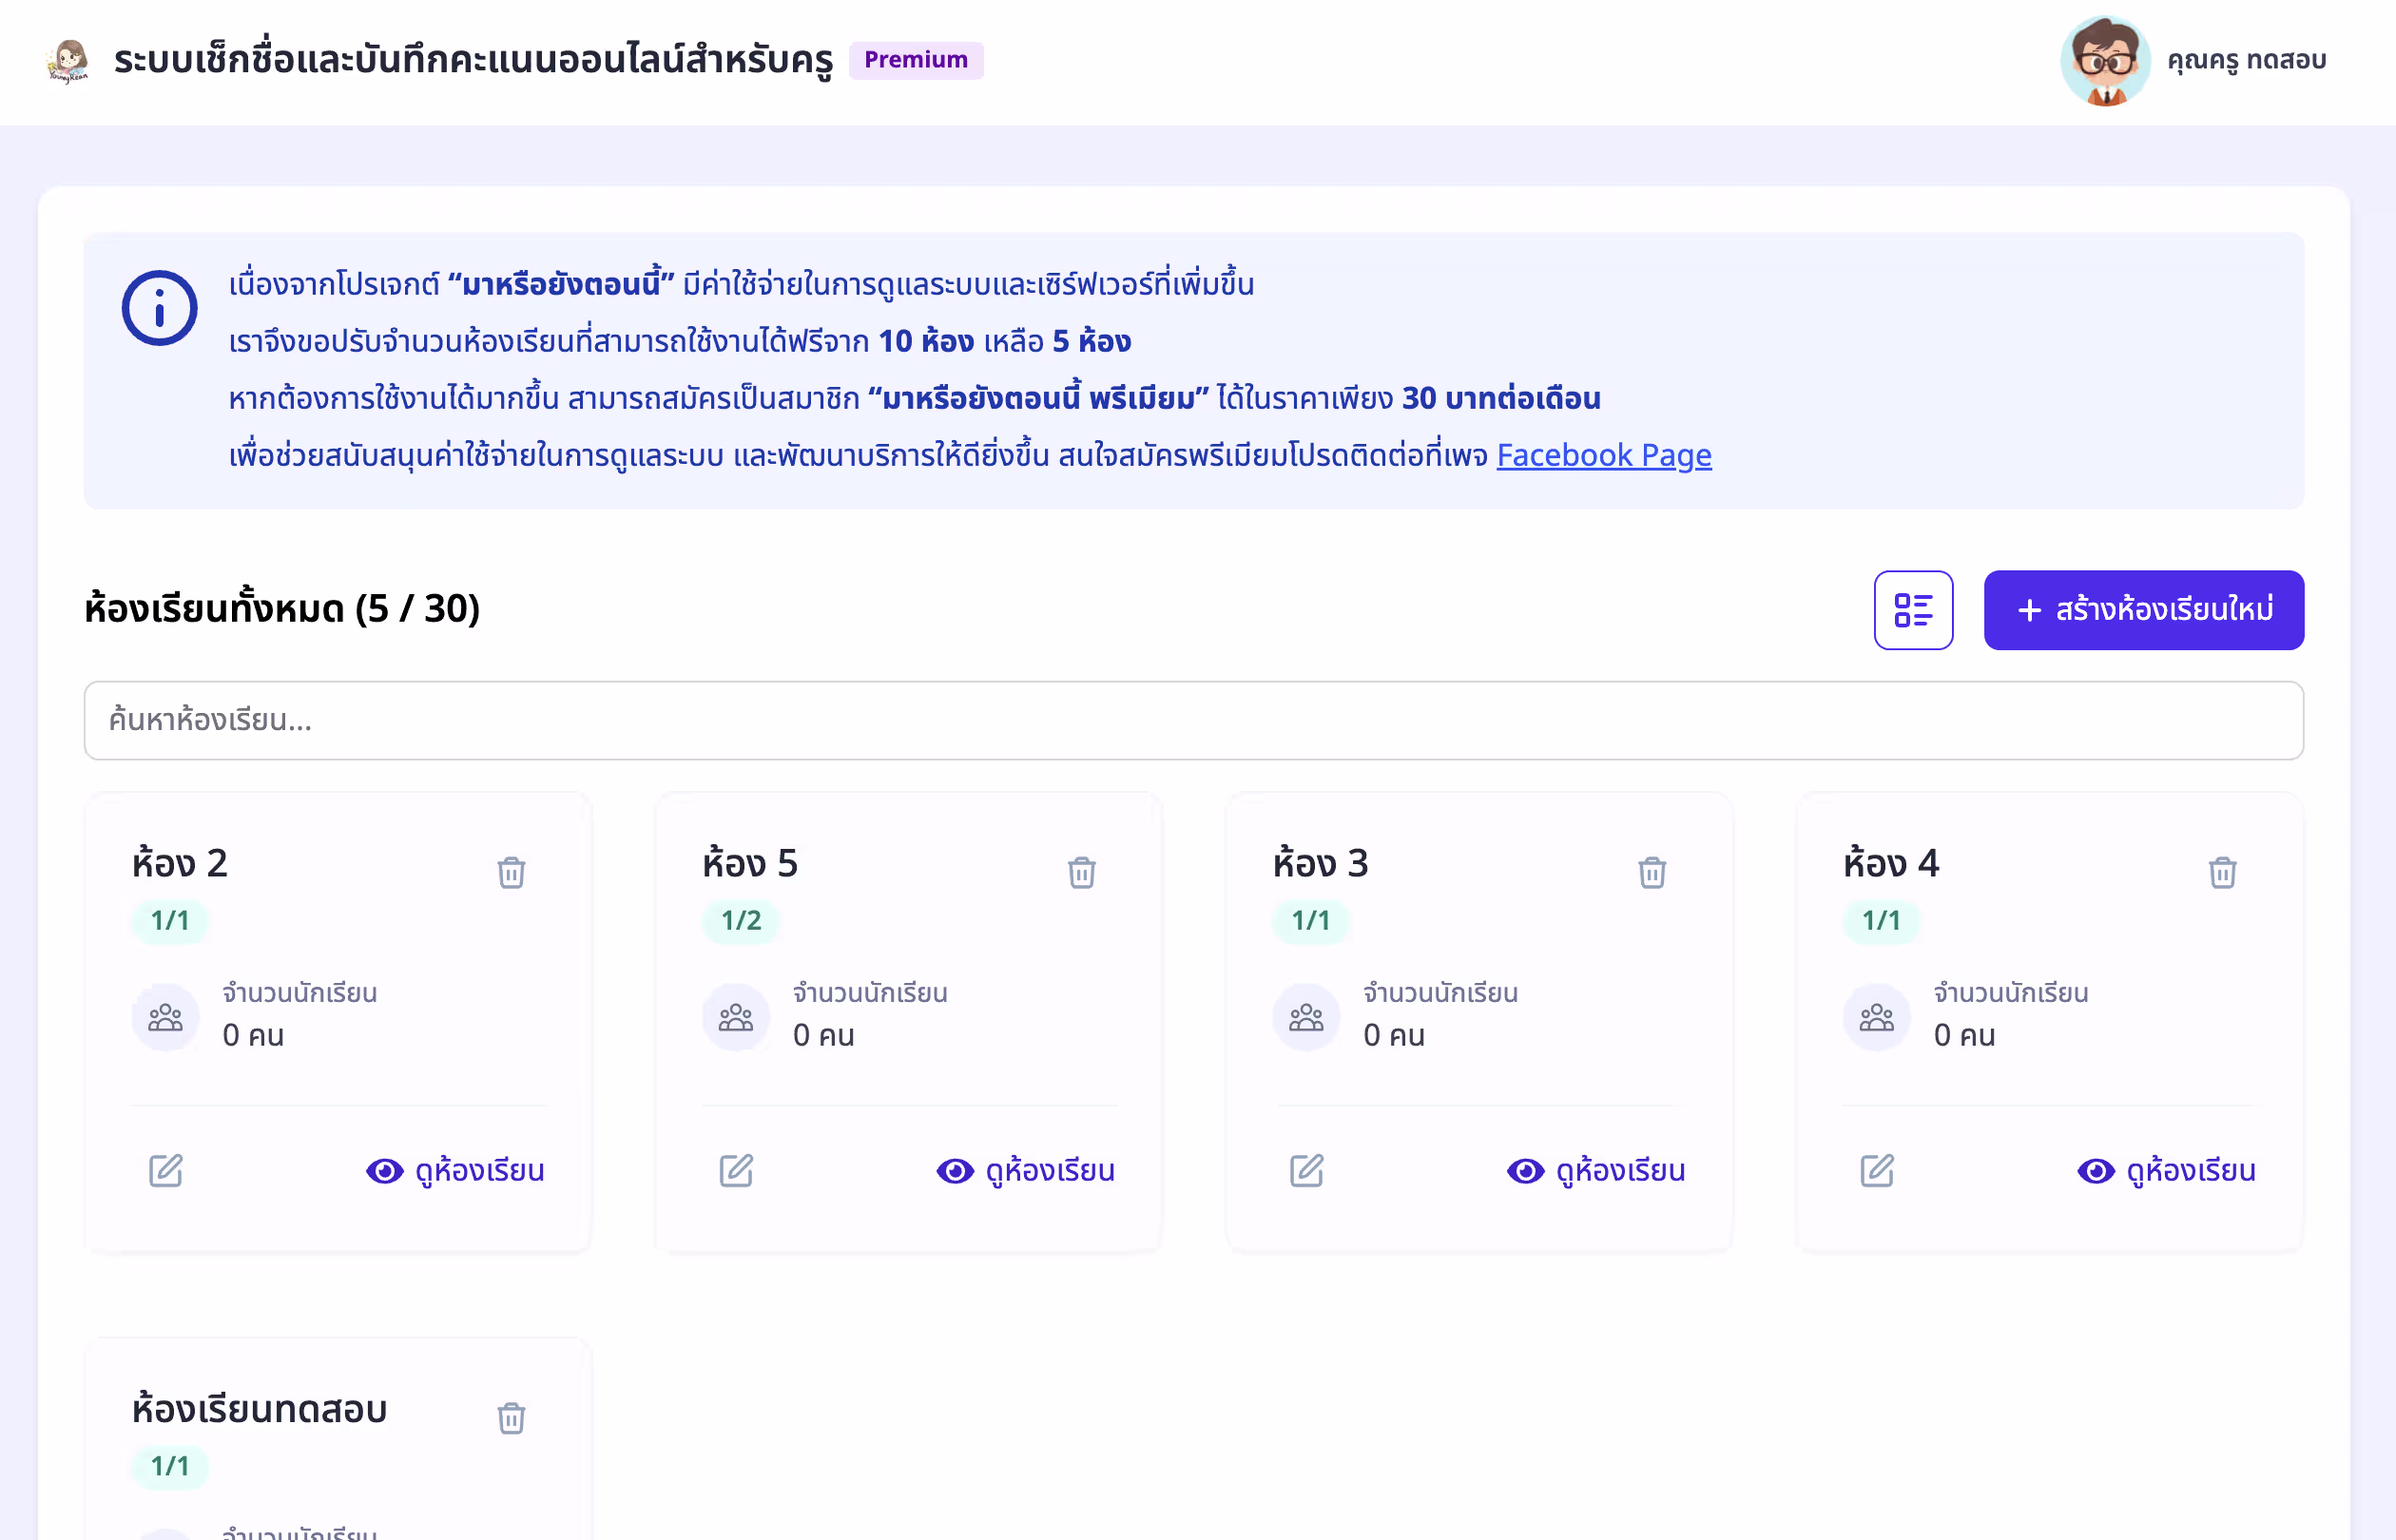The width and height of the screenshot is (2396, 1540).
Task: Click the trash icon for ห้อง 4
Action: click(x=2222, y=872)
